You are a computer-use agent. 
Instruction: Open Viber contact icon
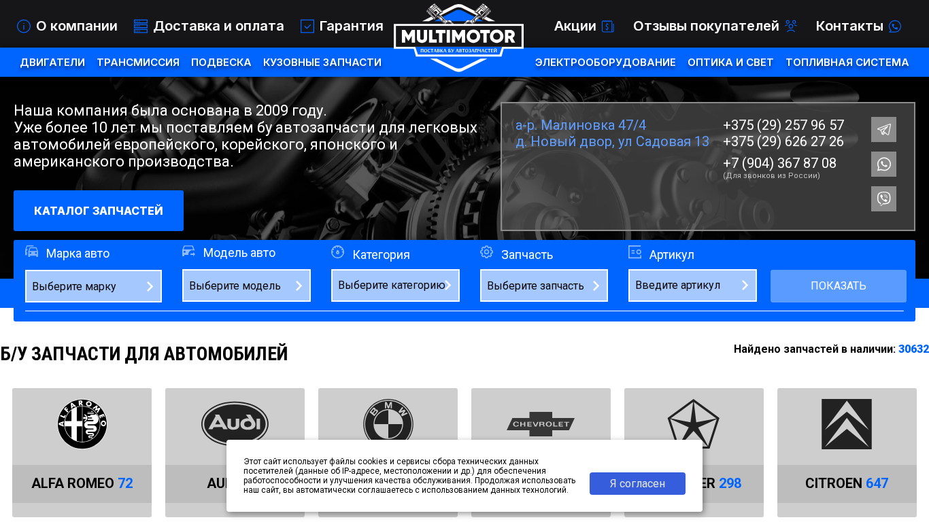coord(883,198)
